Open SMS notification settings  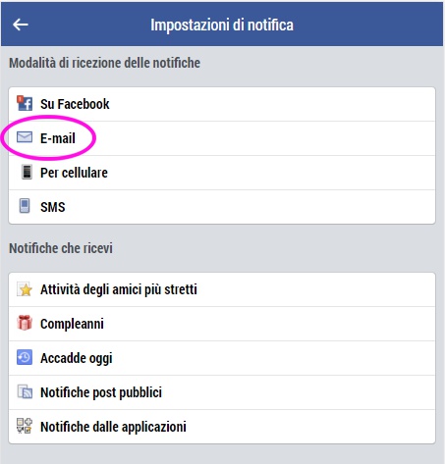pyautogui.click(x=222, y=207)
